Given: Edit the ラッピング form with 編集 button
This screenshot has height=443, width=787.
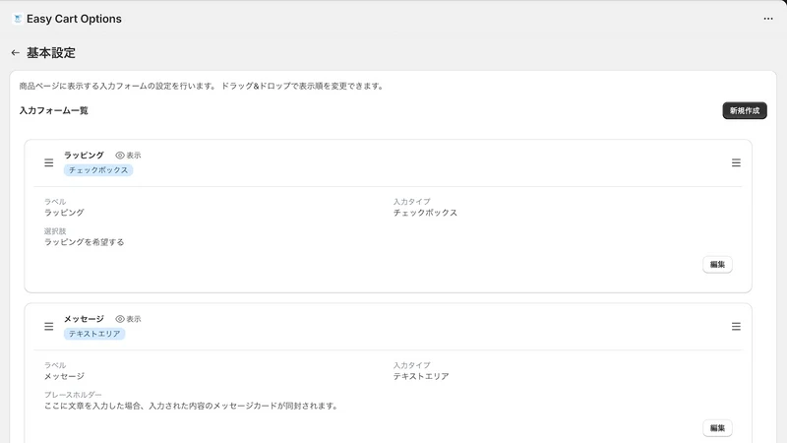Looking at the screenshot, I should click(x=717, y=264).
